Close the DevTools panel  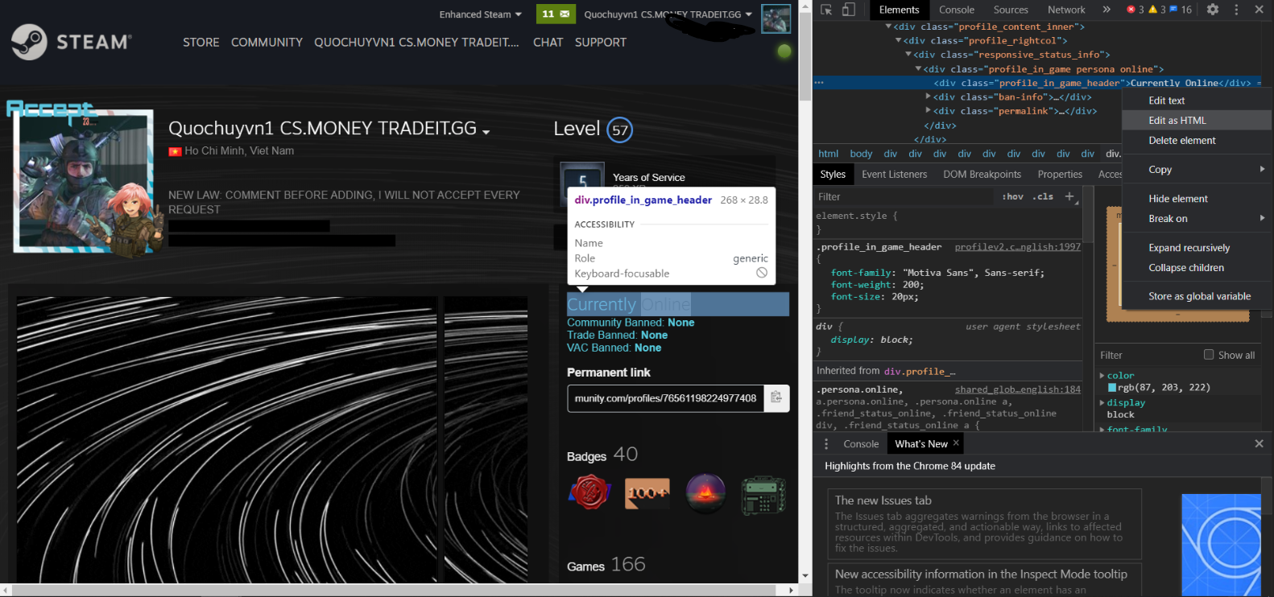1259,10
